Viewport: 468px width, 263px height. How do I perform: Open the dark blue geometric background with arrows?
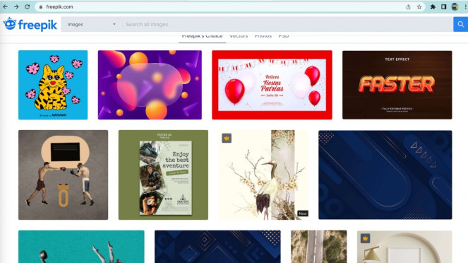pos(385,175)
